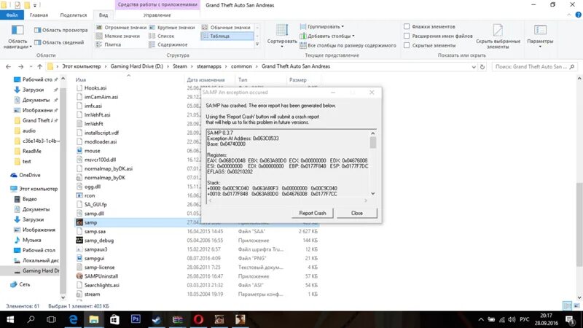
Task: Open the Navigation pane (Область навигации) button
Action: tap(17, 37)
